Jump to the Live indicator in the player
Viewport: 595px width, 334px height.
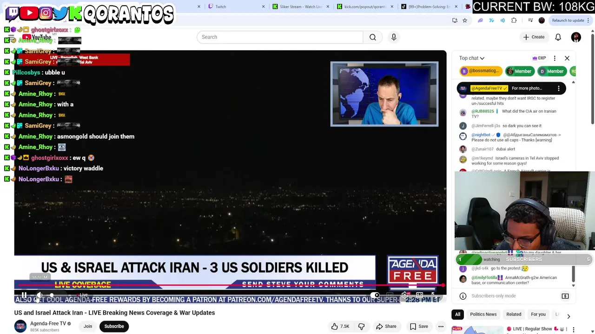(83, 295)
